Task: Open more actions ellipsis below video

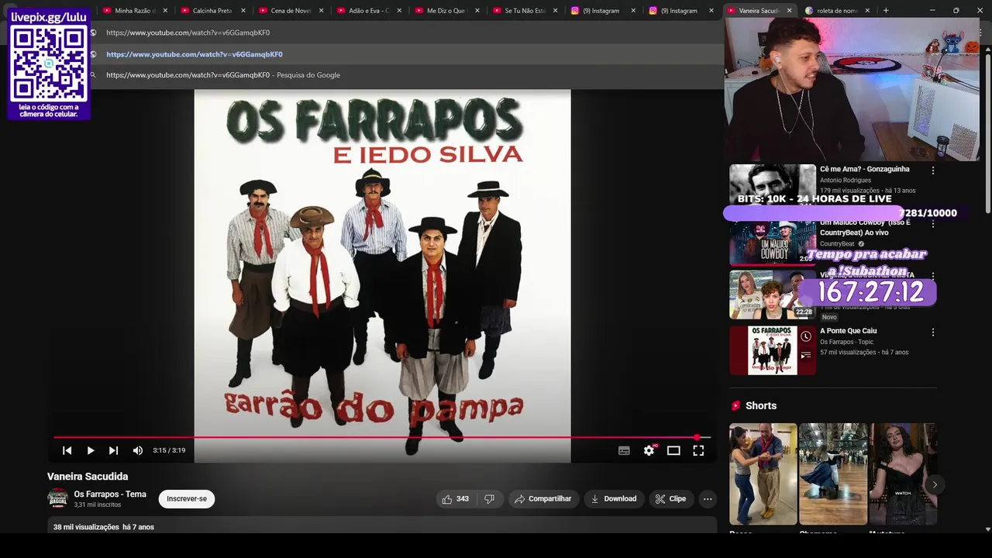Action: (x=708, y=499)
